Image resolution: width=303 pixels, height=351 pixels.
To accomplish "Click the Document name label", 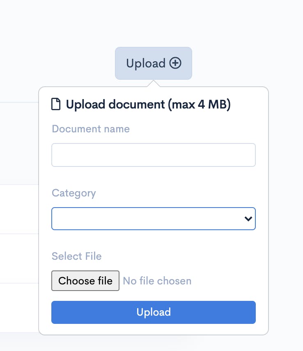I will pos(91,129).
